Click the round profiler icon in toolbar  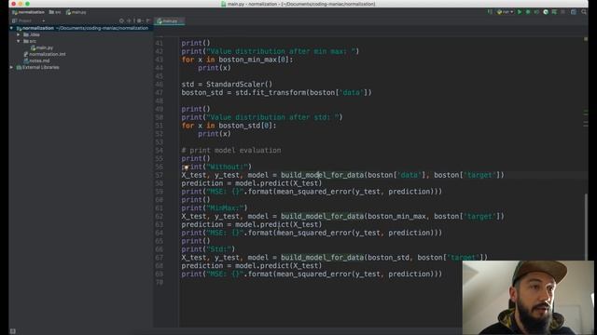tap(546, 12)
